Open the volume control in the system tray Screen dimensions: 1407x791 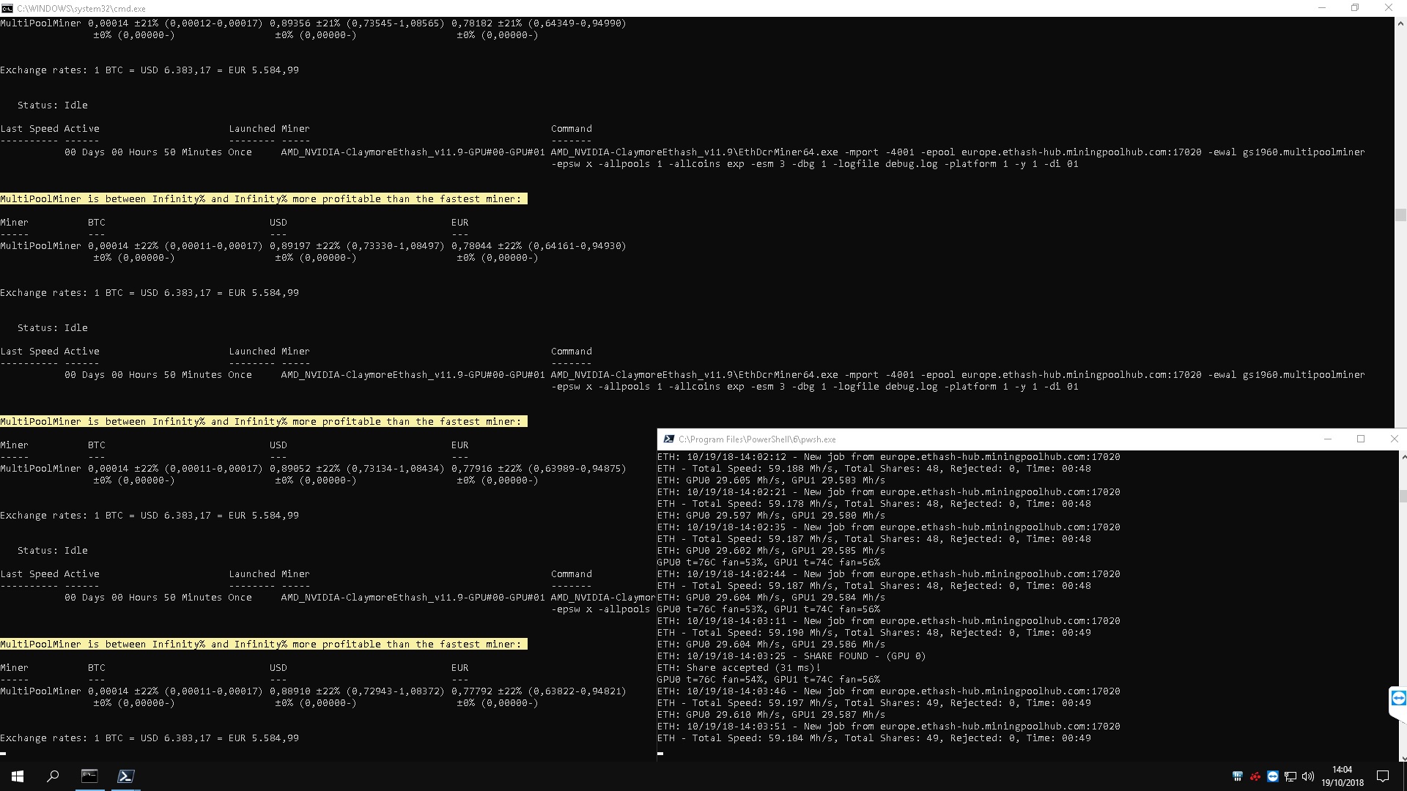pos(1309,776)
